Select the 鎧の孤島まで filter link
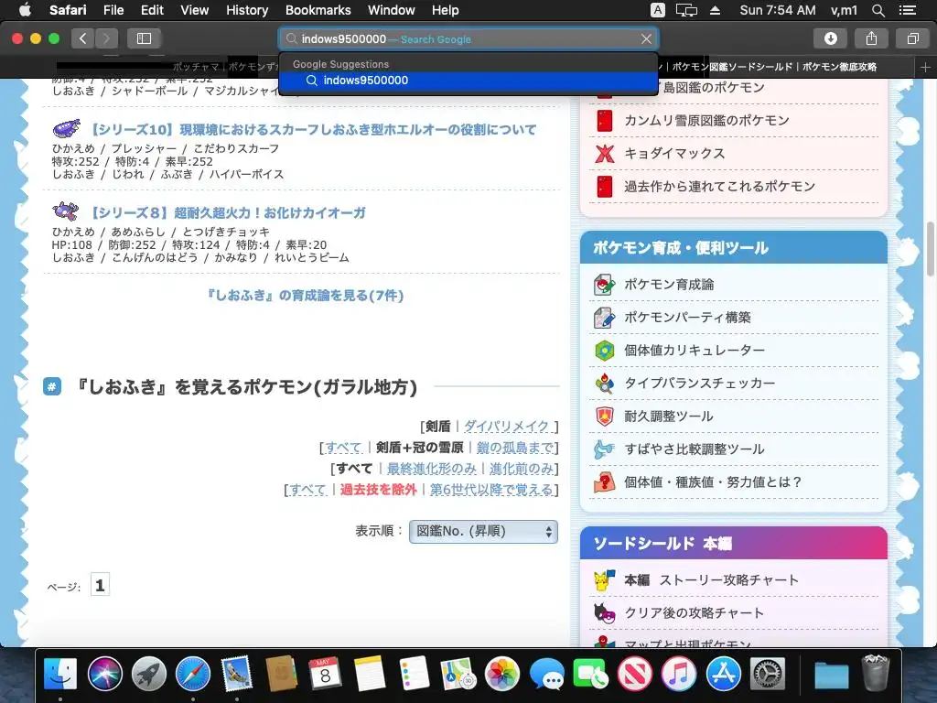937x703 pixels. pyautogui.click(x=514, y=447)
